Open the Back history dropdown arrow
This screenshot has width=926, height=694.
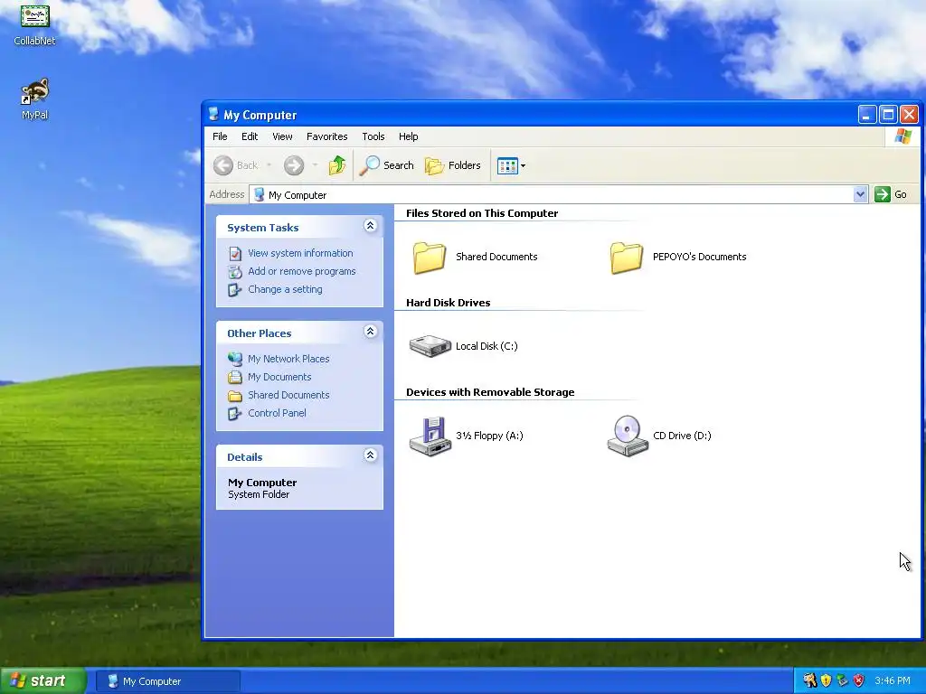click(x=269, y=165)
